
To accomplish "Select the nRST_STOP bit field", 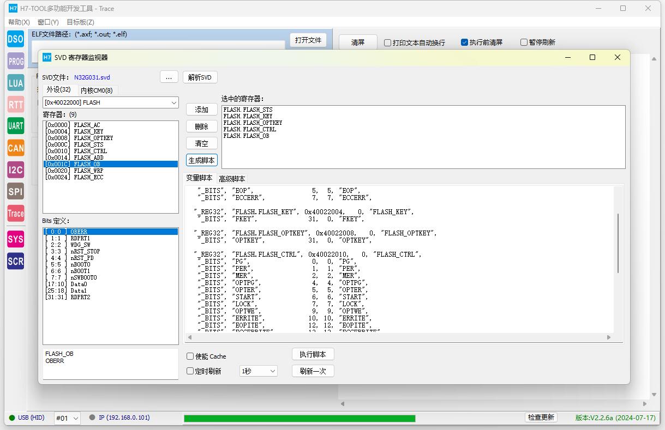I will click(x=111, y=251).
